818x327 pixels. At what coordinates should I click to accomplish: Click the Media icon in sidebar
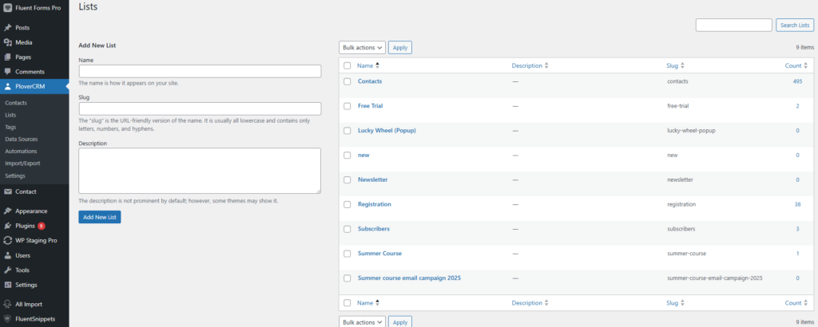tap(8, 42)
